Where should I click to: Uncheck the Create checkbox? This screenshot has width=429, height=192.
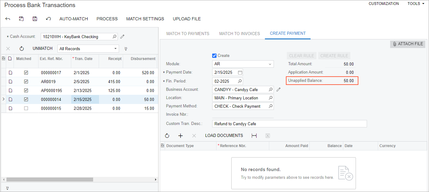tap(214, 56)
